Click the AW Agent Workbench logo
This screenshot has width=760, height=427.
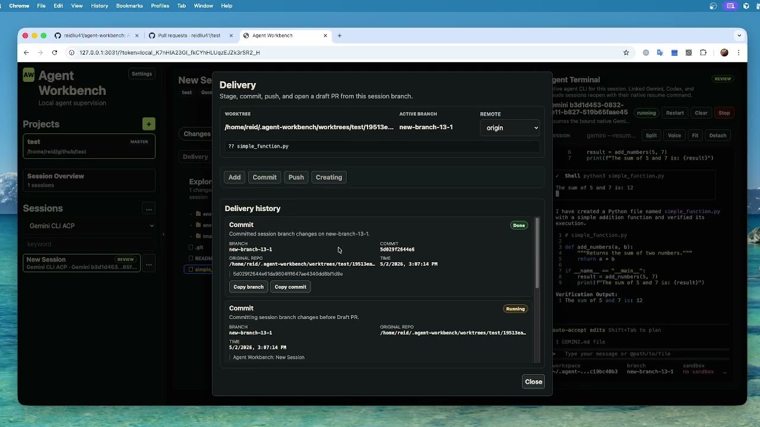point(28,75)
